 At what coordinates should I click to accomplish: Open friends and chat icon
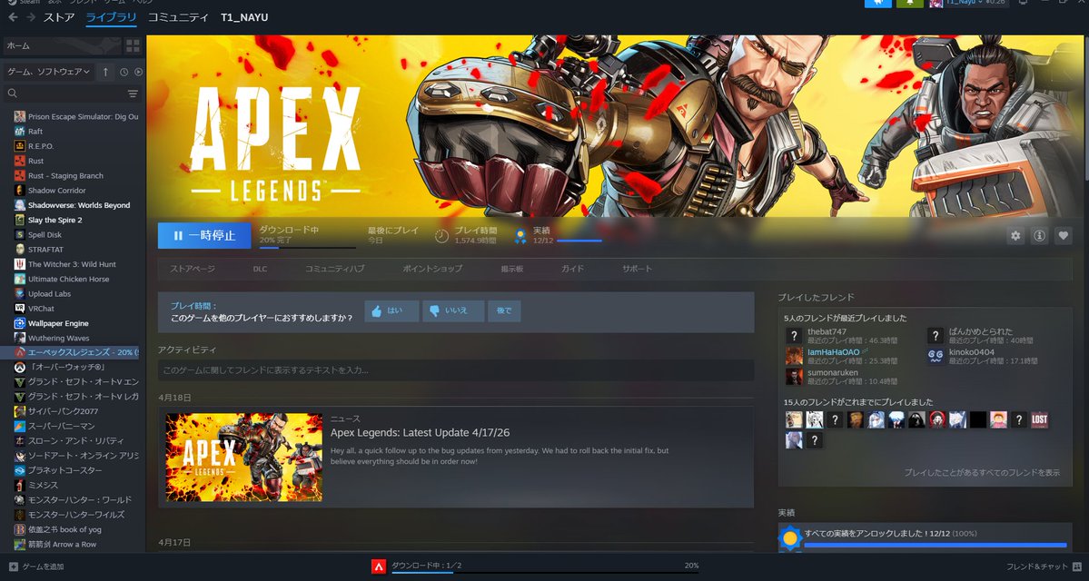pos(1077,566)
